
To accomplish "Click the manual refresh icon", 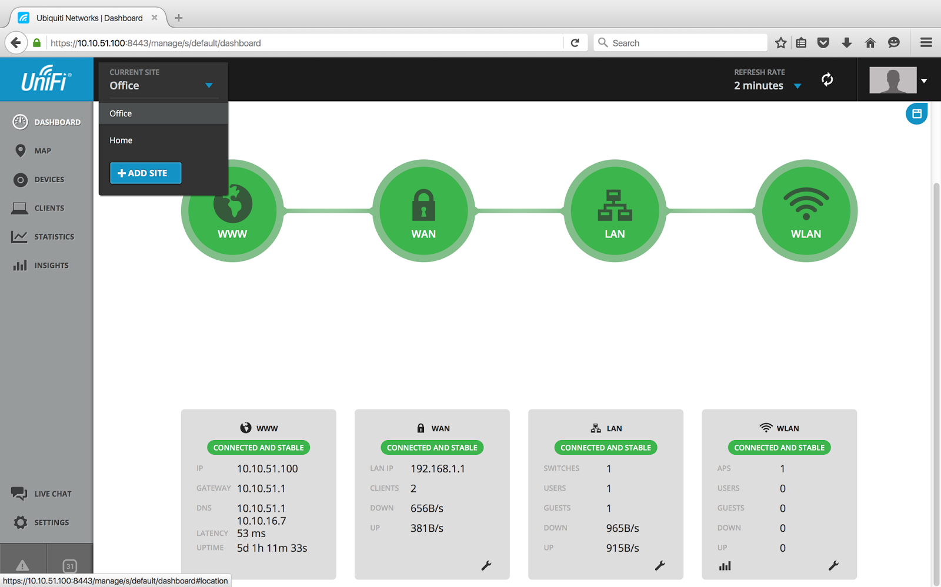I will pos(827,79).
